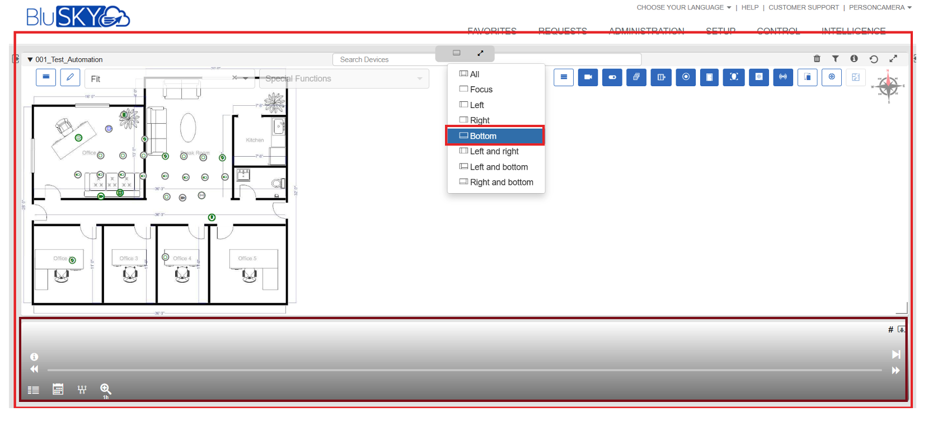
Task: Click the target crosshair outlined icon
Action: point(832,77)
